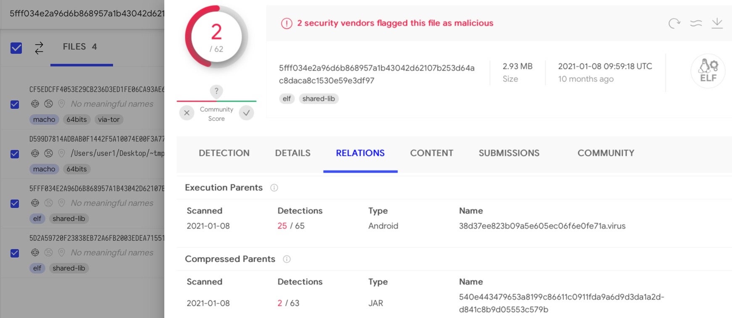The width and height of the screenshot is (732, 318).
Task: Click the download file icon
Action: tap(717, 24)
